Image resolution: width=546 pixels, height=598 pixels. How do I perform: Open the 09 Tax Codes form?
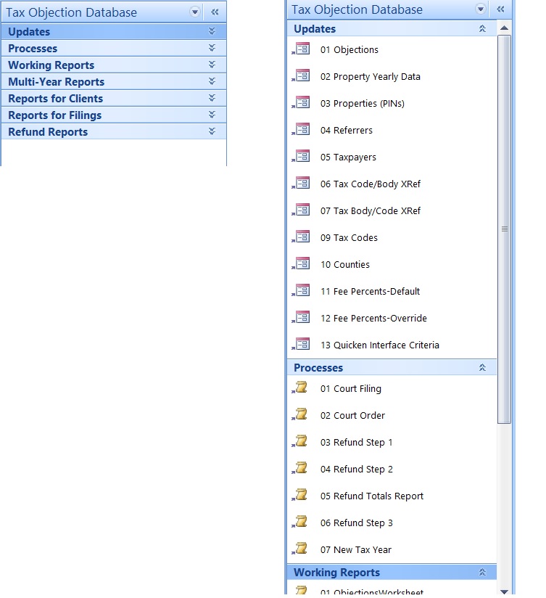pos(349,237)
